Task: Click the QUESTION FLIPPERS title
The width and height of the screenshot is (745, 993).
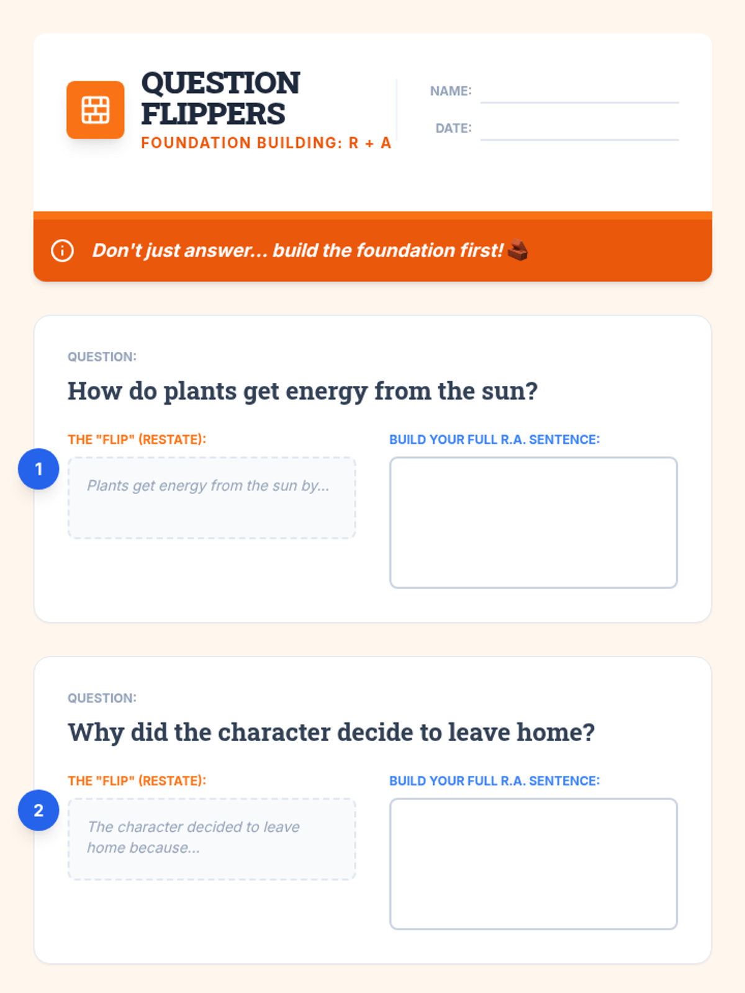Action: point(220,99)
